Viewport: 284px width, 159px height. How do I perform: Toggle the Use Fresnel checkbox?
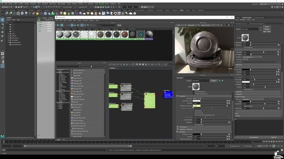[193, 111]
